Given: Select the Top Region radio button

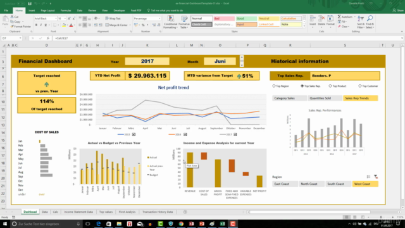Looking at the screenshot, I should pos(274,86).
